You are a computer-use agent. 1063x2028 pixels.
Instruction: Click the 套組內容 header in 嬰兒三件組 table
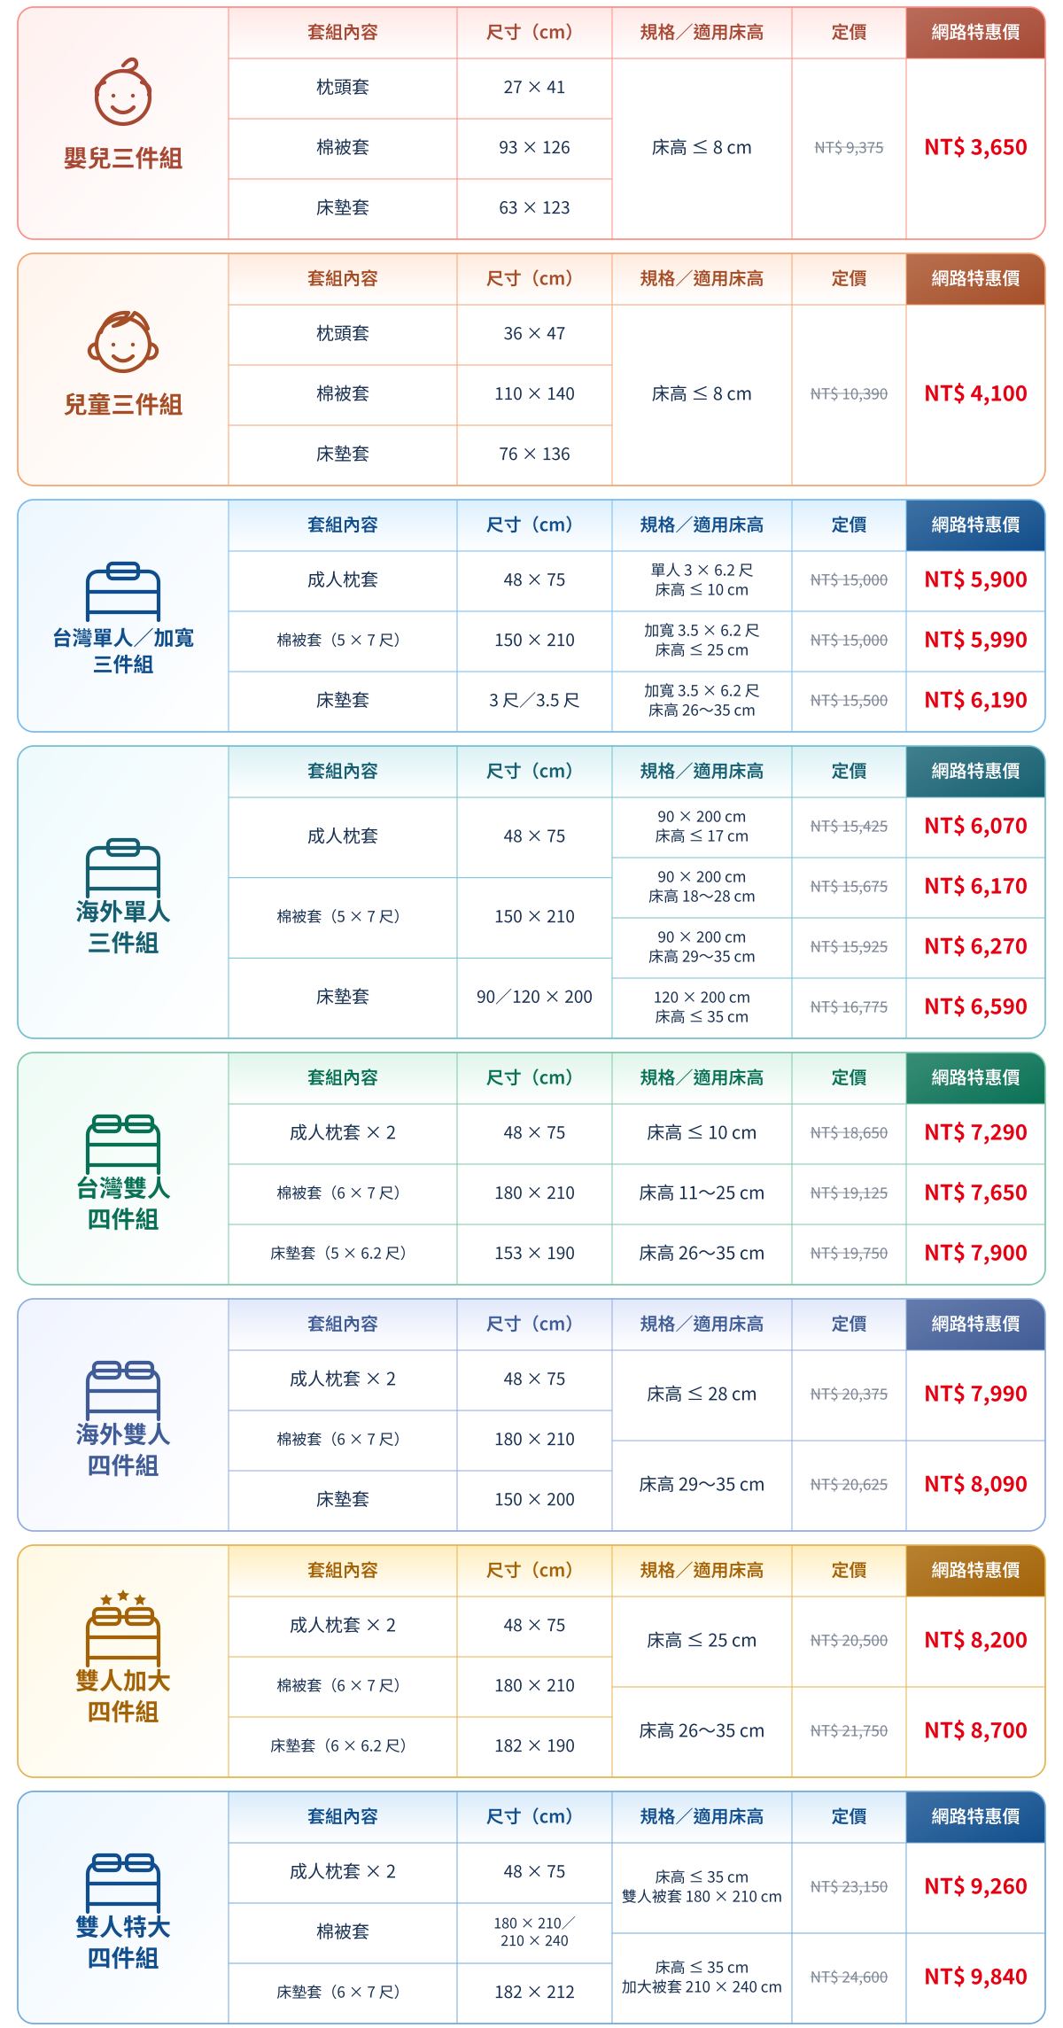point(343,32)
